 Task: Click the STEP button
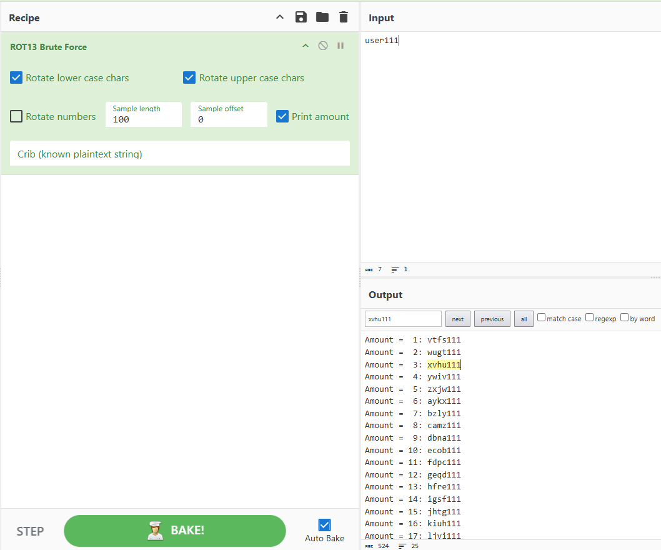[30, 531]
